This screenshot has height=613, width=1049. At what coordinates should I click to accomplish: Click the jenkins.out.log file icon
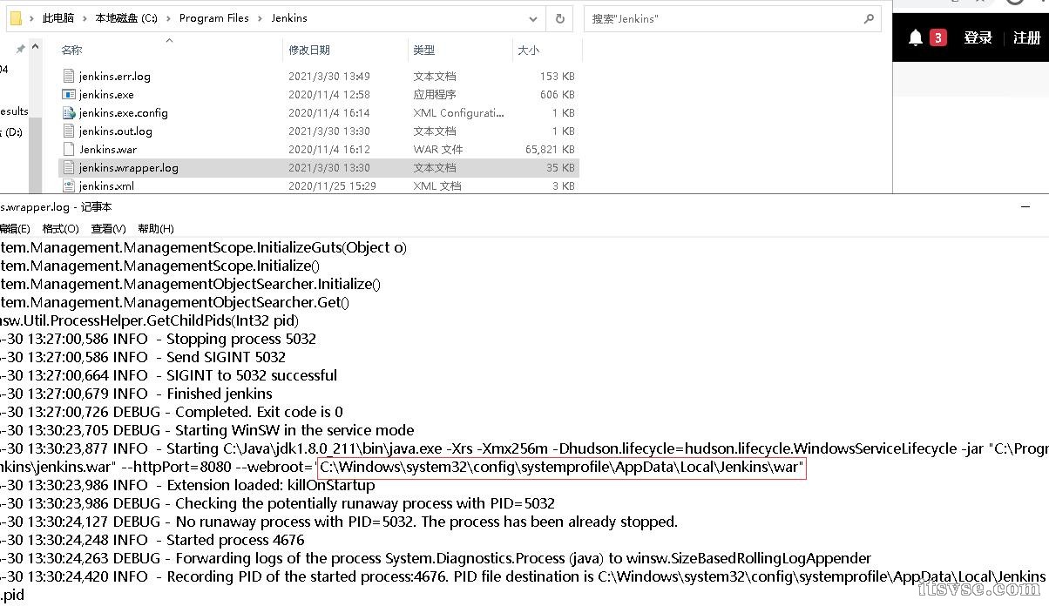coord(69,131)
